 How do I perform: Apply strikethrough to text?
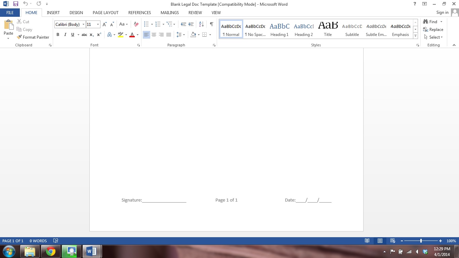tap(84, 35)
